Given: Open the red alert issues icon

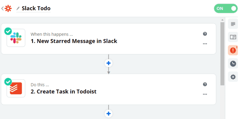Looking at the screenshot, I should tap(233, 50).
